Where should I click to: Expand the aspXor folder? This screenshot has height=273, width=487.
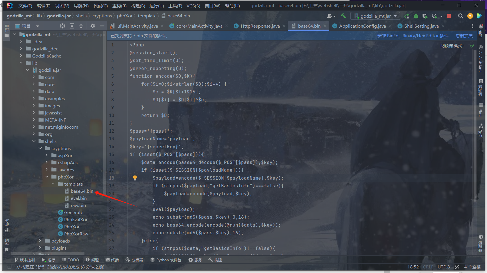(47, 155)
